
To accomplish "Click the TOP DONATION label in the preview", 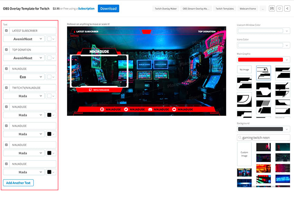I will 206,32.
